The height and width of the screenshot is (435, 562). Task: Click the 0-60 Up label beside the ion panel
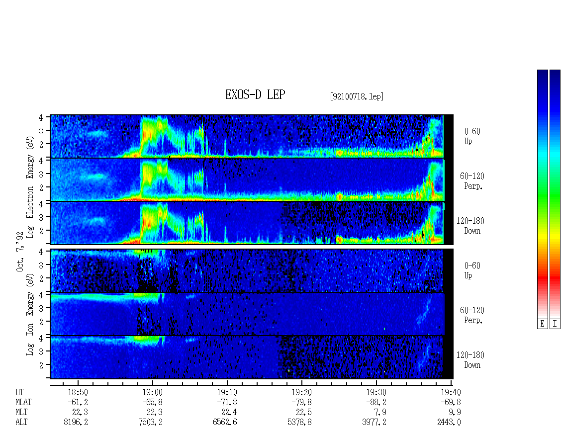472,270
